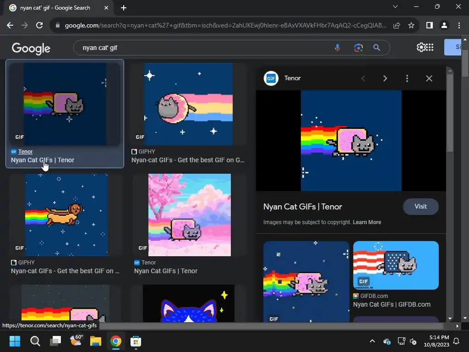Click the Learn More copyright link

(x=367, y=222)
